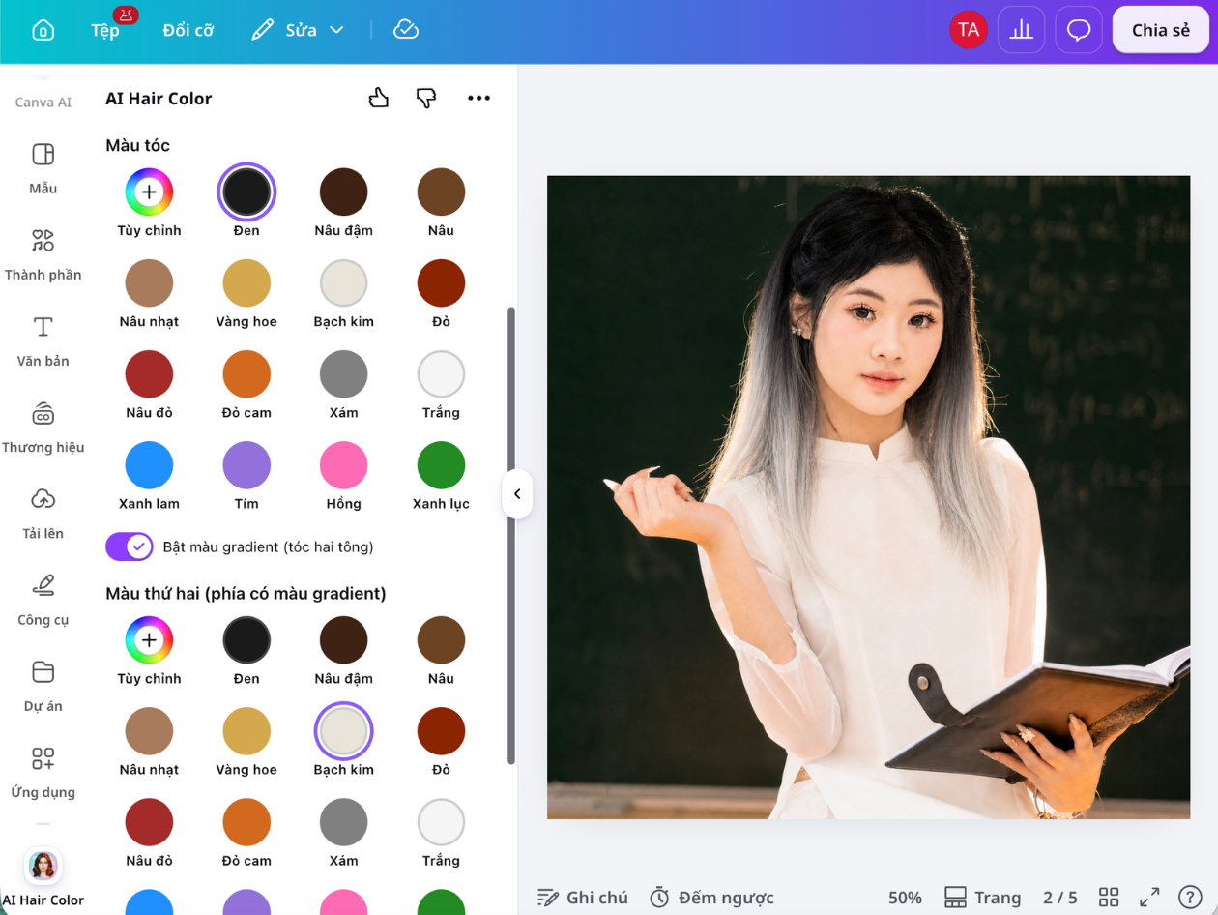The image size is (1218, 915).
Task: Enter fullscreen presentation mode icon
Action: (1149, 898)
